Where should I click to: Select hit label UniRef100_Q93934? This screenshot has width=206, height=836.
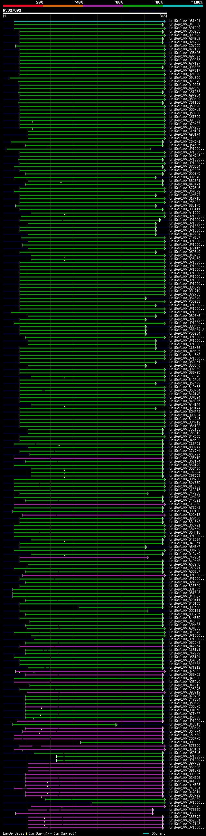click(x=185, y=416)
